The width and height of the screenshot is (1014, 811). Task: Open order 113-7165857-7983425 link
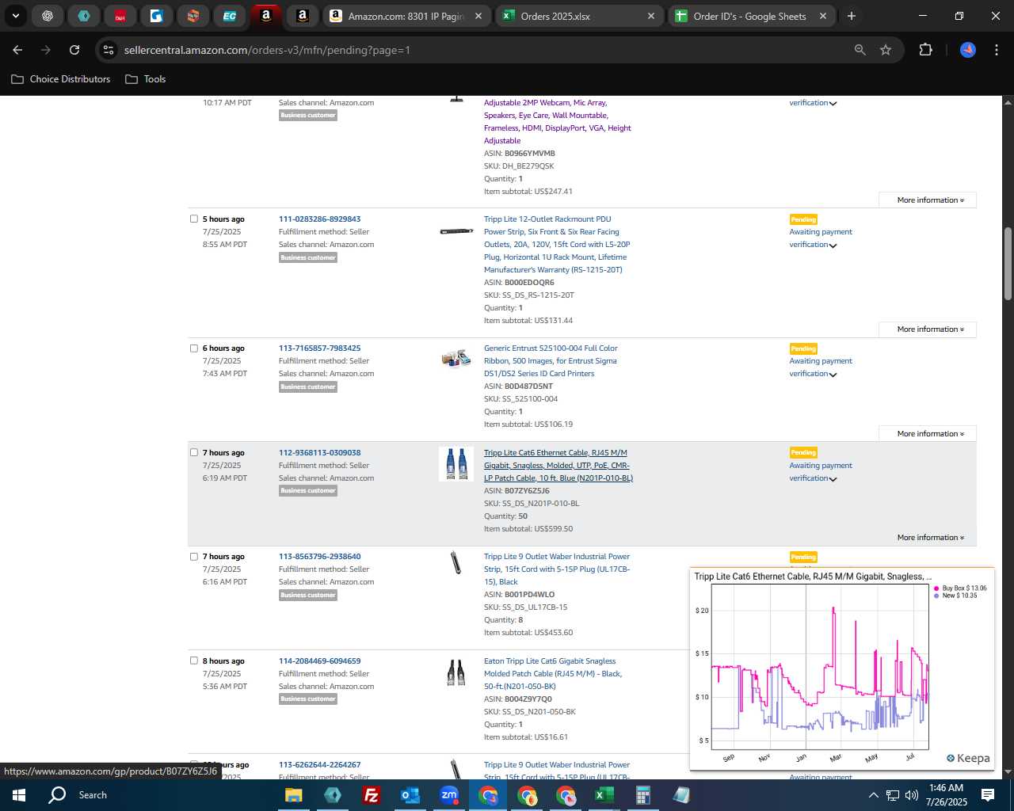(319, 348)
